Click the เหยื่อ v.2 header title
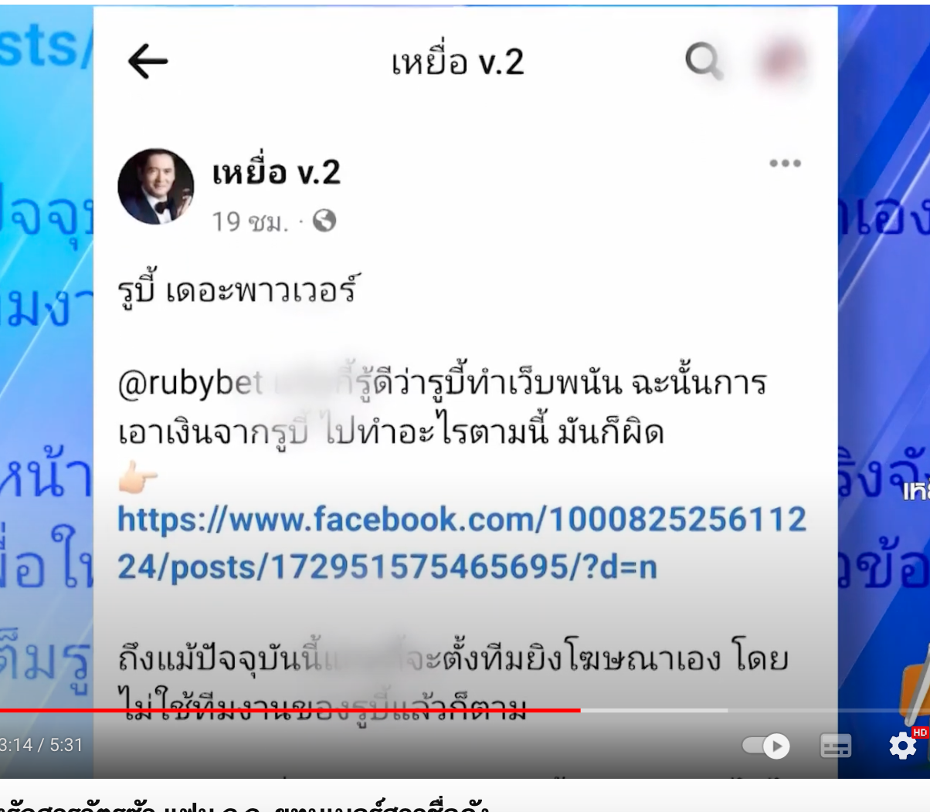Viewport: 930px width, 812px height. (x=457, y=63)
